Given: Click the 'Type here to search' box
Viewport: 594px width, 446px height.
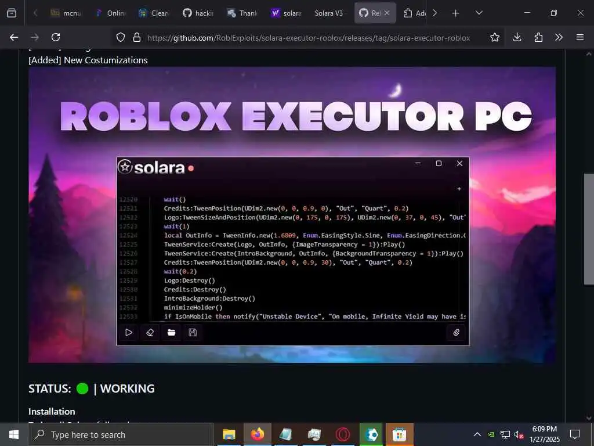Looking at the screenshot, I should 121,434.
